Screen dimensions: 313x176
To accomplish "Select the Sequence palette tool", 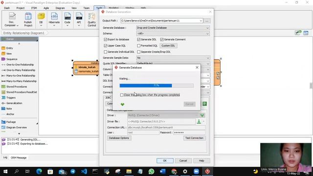I will click(12, 59).
